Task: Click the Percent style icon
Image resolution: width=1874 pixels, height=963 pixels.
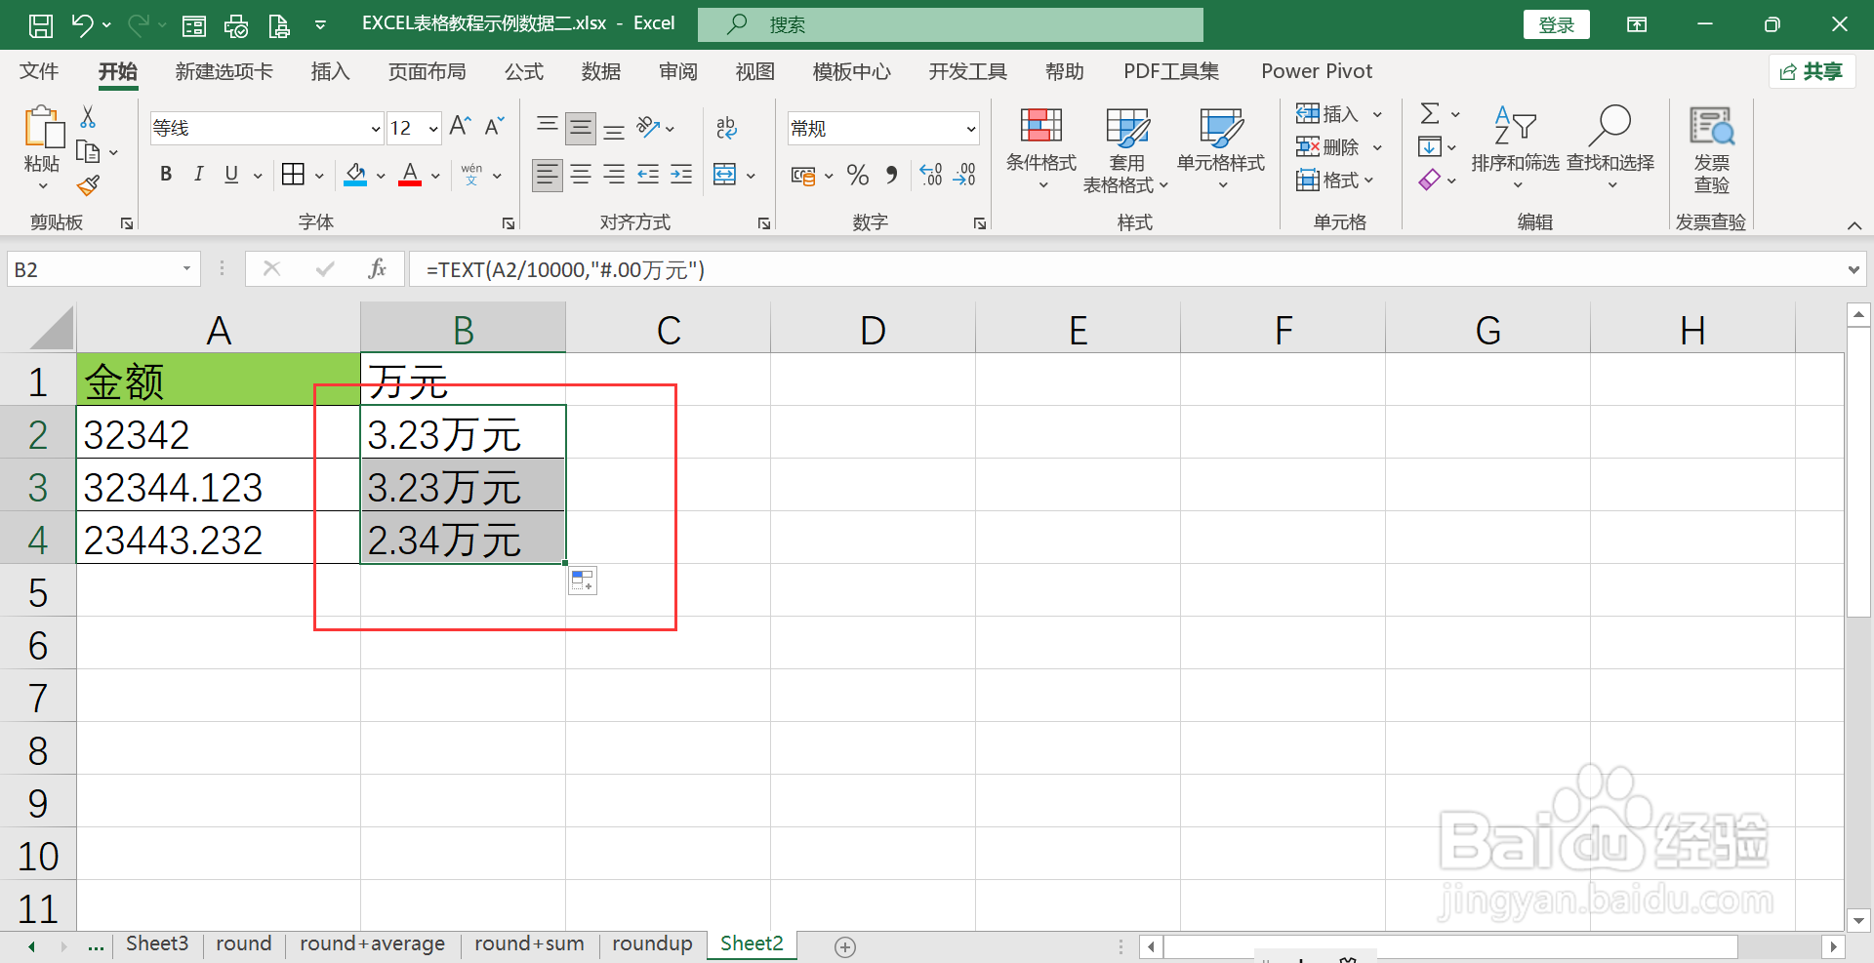Action: tap(857, 176)
